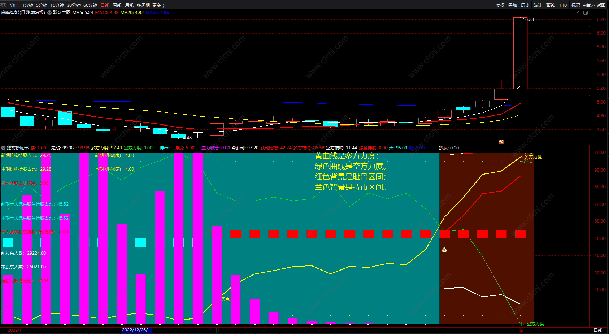Switch to the 周线 weekly tab
609x334 pixels.
pyautogui.click(x=117, y=5)
